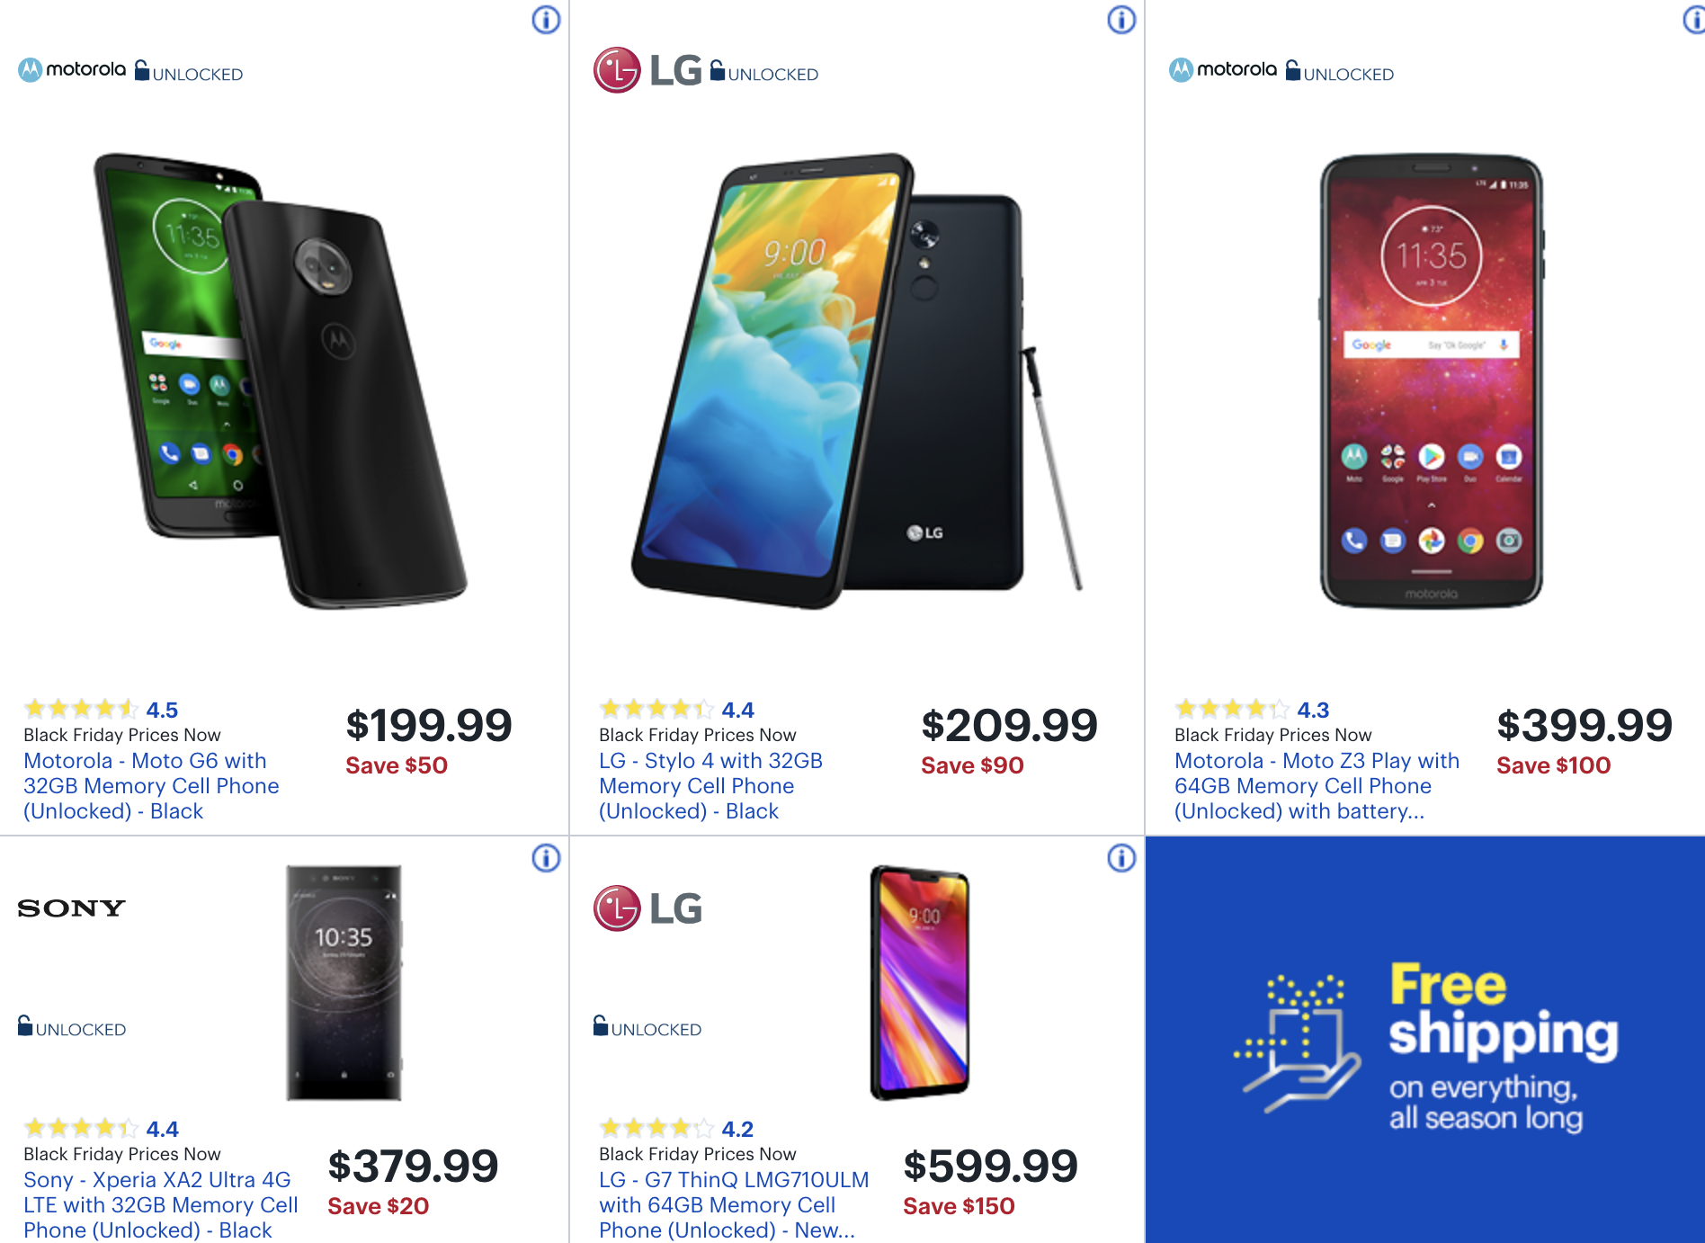Image resolution: width=1705 pixels, height=1243 pixels.
Task: Click the 4.5 star rating on Moto G6
Action: tap(101, 710)
